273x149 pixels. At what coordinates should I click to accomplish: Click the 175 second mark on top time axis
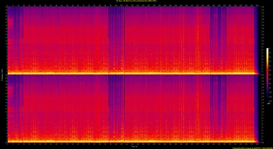(x=197, y=5)
